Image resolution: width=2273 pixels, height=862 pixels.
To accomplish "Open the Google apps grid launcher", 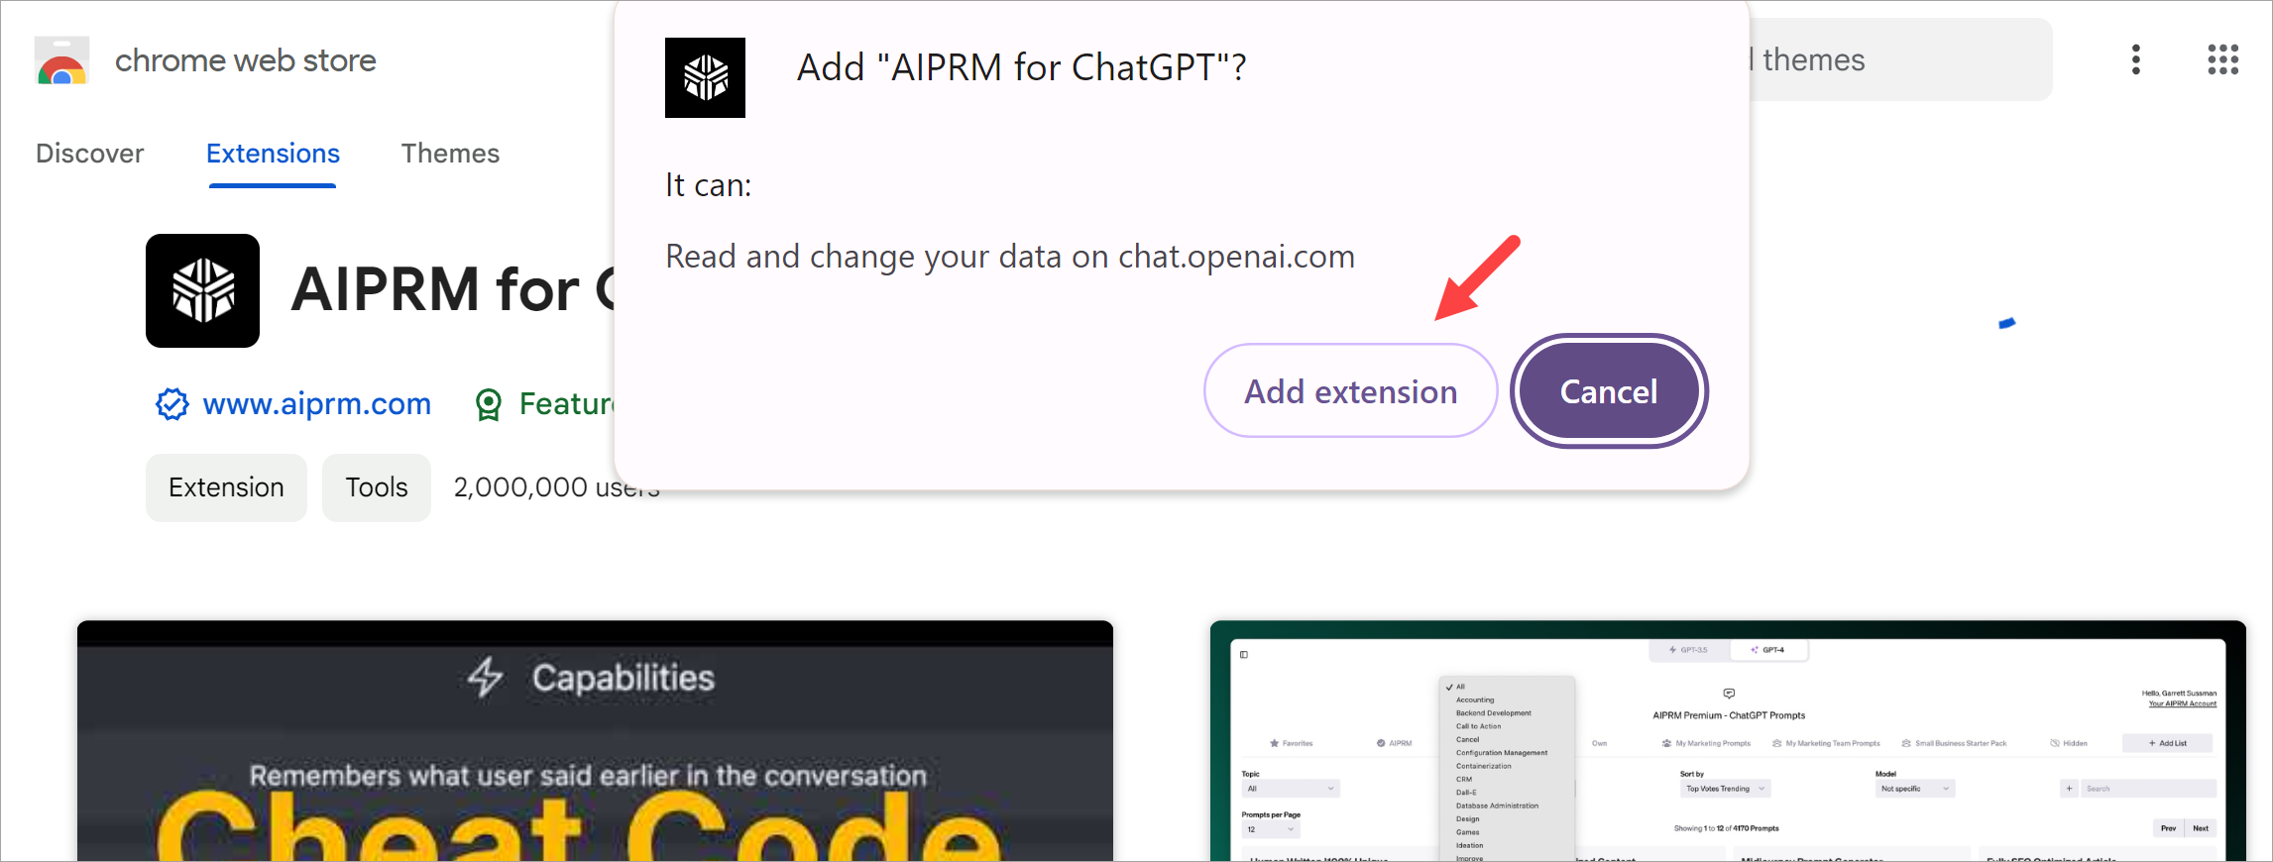I will coord(2222,59).
